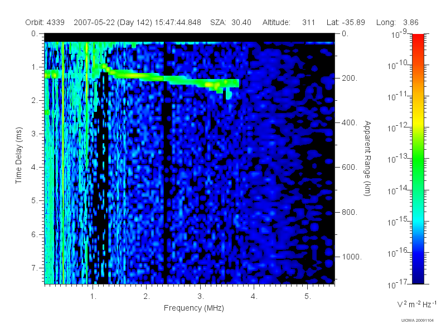This screenshot has width=446, height=334.
Task: Select the date '2007-05-22 (Day 142)' text
Action: tap(113, 22)
